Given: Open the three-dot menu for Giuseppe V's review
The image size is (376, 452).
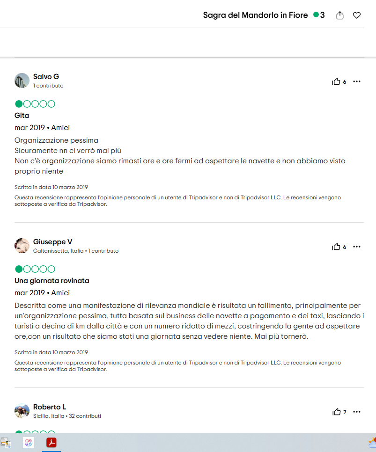Looking at the screenshot, I should click(357, 247).
